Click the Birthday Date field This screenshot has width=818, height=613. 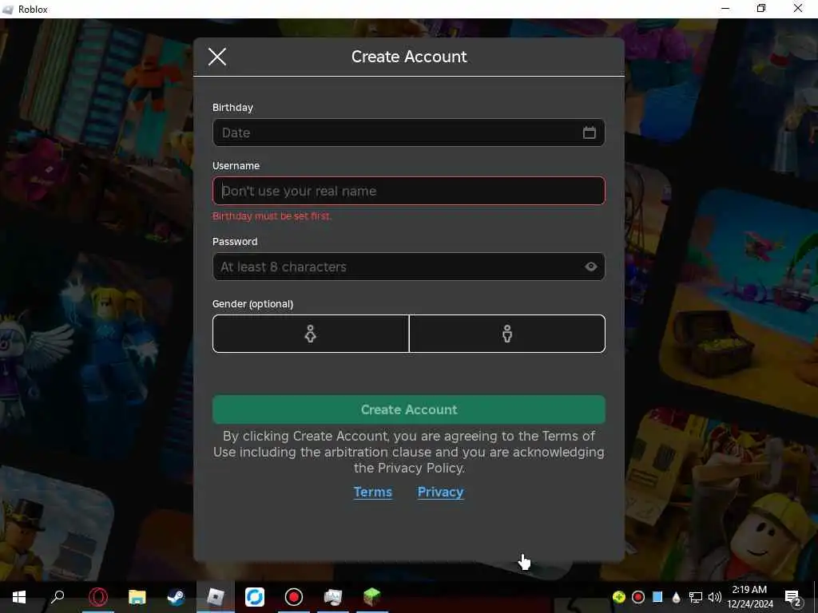[408, 132]
